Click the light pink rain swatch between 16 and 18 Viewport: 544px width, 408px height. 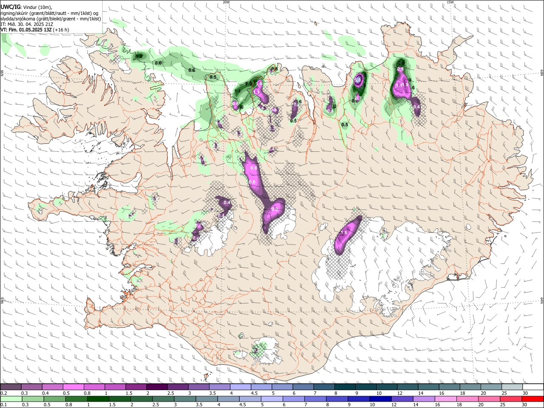pyautogui.click(x=445, y=399)
